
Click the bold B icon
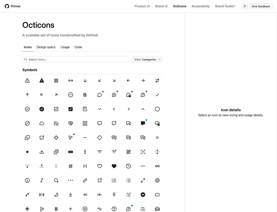point(85,95)
